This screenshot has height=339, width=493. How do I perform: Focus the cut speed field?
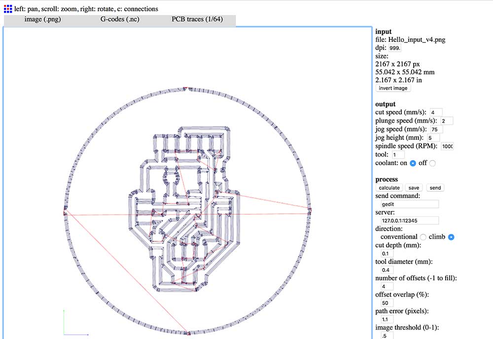[436, 112]
